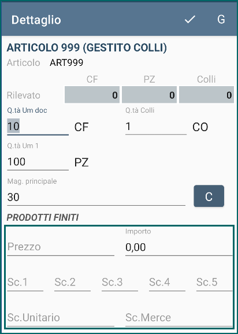
Task: Tap the G action in header
Action: [x=221, y=20]
